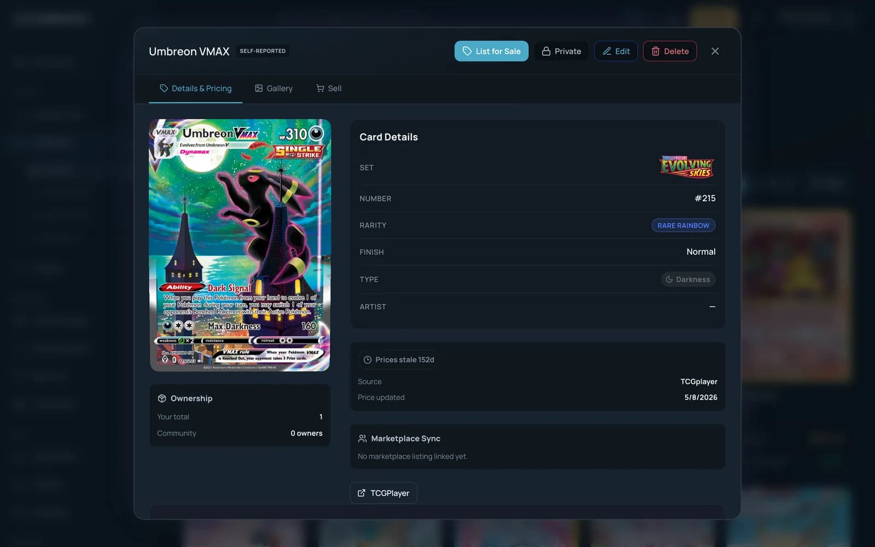This screenshot has width=875, height=547.
Task: Click the Umbreon VMAX card image
Action: (240, 245)
